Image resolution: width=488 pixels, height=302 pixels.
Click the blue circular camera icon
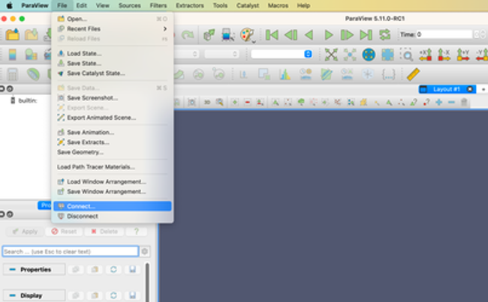(369, 55)
